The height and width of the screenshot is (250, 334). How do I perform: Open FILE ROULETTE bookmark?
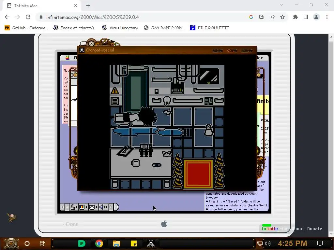210,28
